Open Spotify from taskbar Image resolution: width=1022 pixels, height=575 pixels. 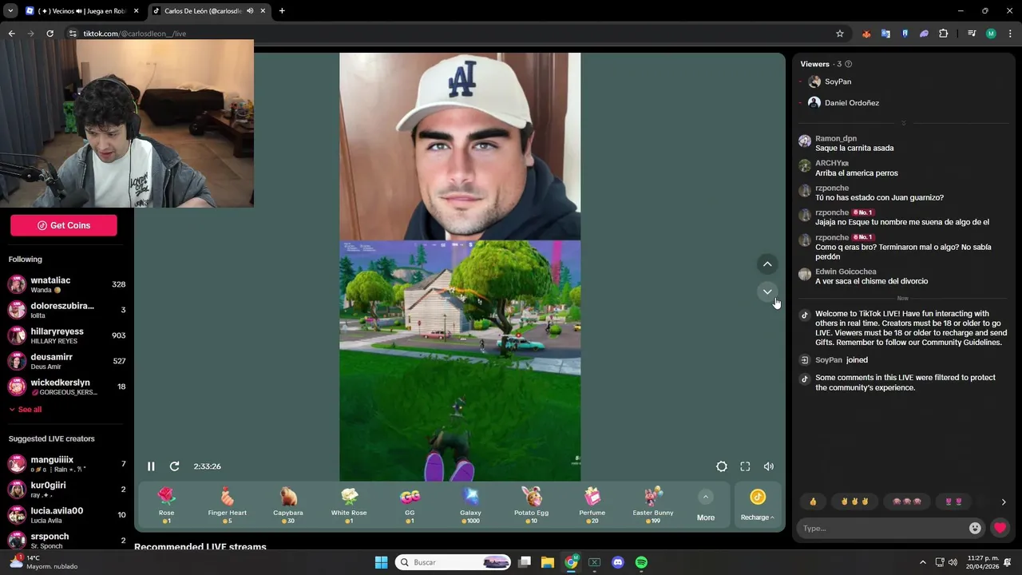click(x=641, y=562)
